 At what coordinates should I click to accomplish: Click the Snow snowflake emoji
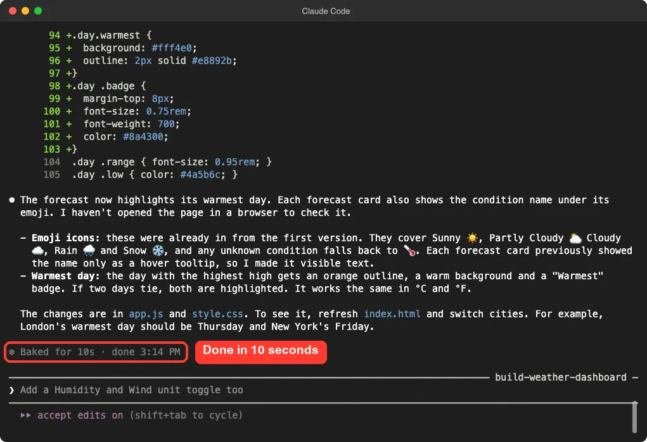(x=158, y=251)
